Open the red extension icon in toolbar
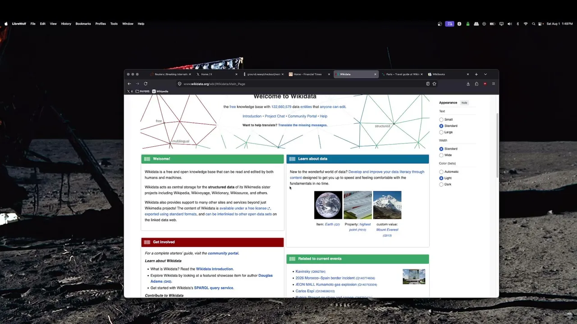The height and width of the screenshot is (324, 577). point(485,84)
